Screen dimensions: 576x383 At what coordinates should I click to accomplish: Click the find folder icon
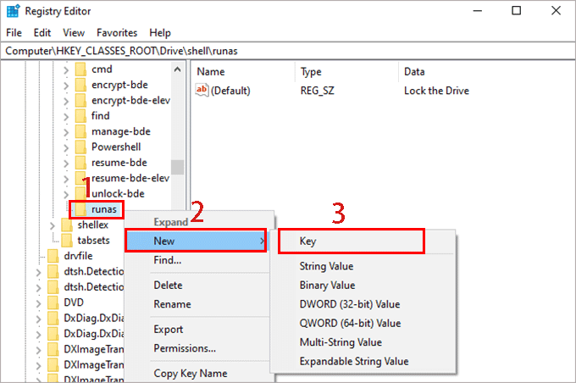(x=80, y=116)
